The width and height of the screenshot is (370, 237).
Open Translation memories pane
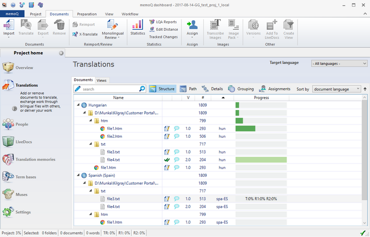(x=35, y=159)
